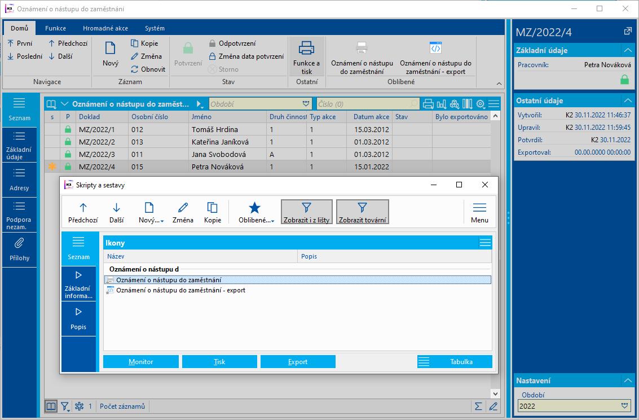639x420 pixels.
Task: Navigate to Další record in ribbon
Action: [x=60, y=56]
